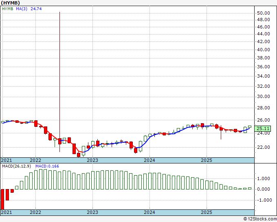Screen dimensions: 277x222
Task: Click the 36.00 price axis label
Action: point(264,67)
